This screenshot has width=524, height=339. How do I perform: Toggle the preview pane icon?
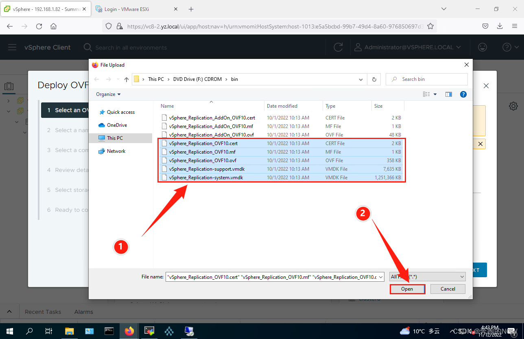coord(449,94)
